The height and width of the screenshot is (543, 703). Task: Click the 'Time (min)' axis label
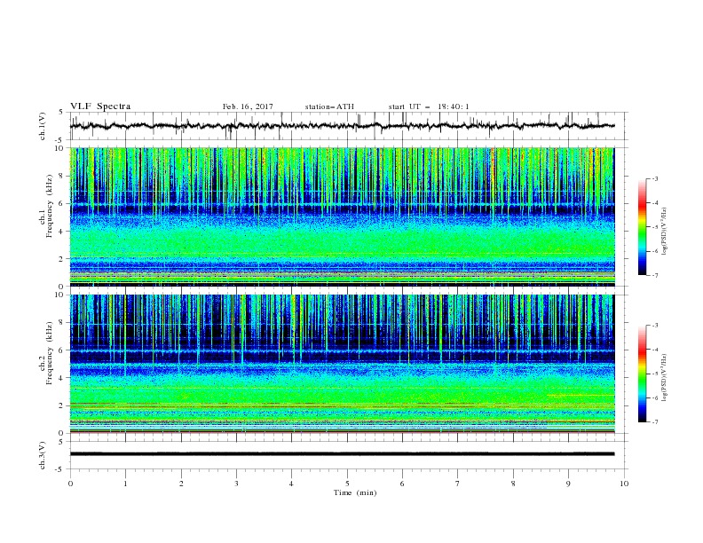[355, 492]
